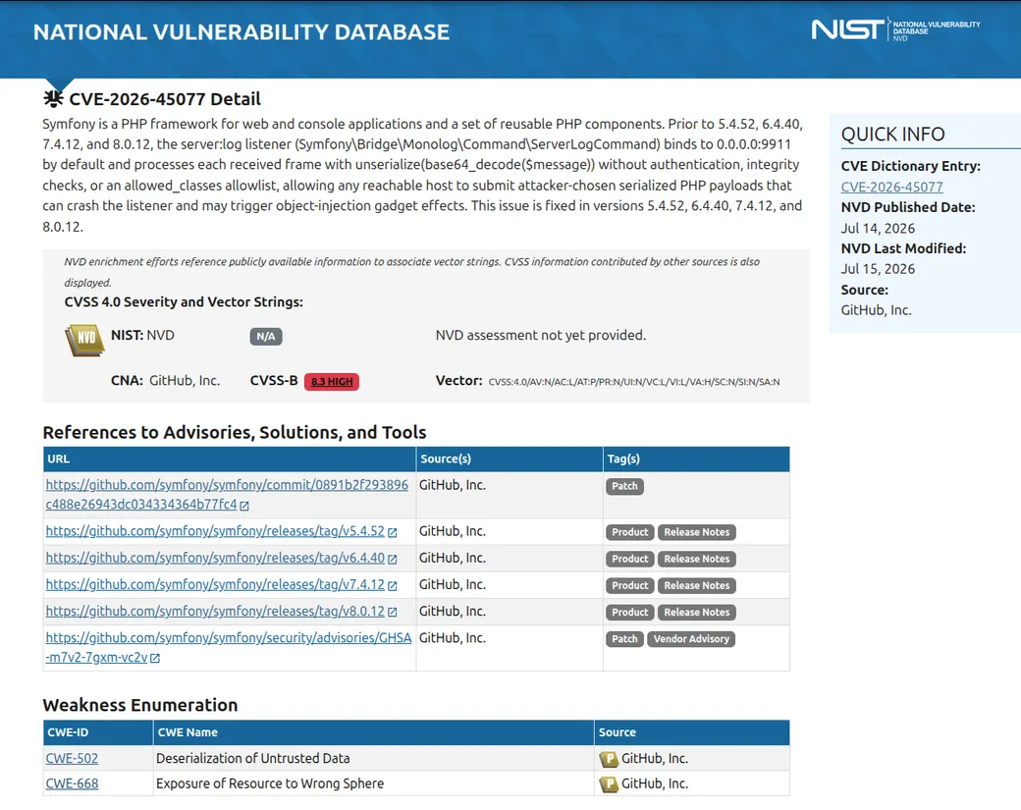
Task: Click Release Notes tag on v6.4.40 row
Action: tap(697, 560)
